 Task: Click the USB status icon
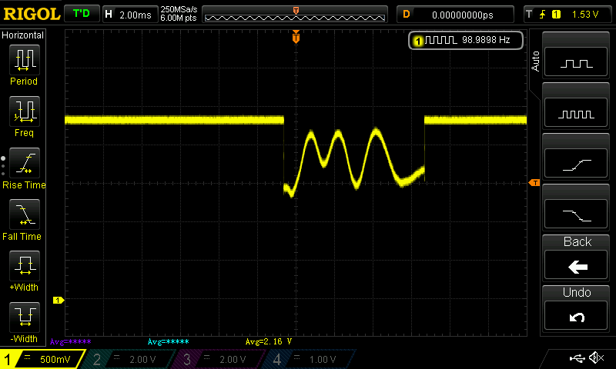click(577, 357)
